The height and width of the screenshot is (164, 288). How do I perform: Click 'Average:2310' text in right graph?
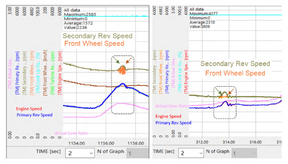click(x=202, y=22)
